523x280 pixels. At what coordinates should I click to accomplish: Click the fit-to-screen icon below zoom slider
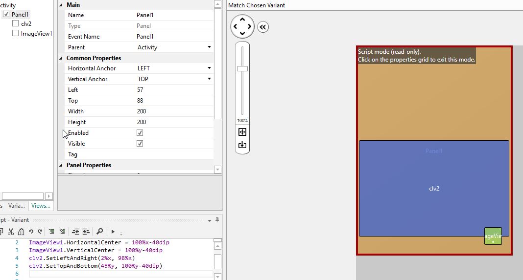click(x=242, y=132)
